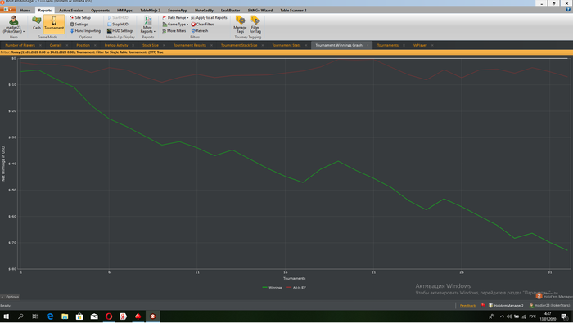Open the SnowieApp tab

coord(178,10)
